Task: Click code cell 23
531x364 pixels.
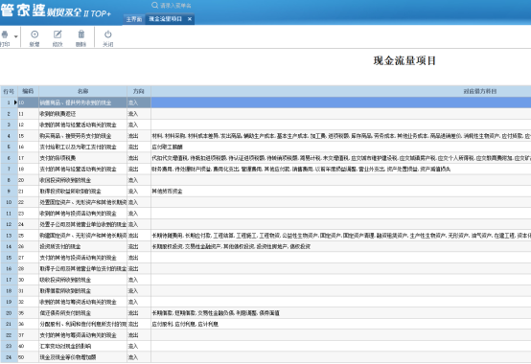Action: [28, 214]
